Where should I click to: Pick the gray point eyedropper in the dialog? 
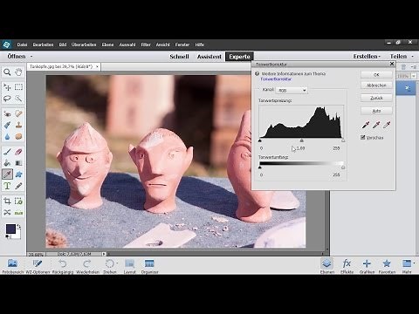[376, 125]
